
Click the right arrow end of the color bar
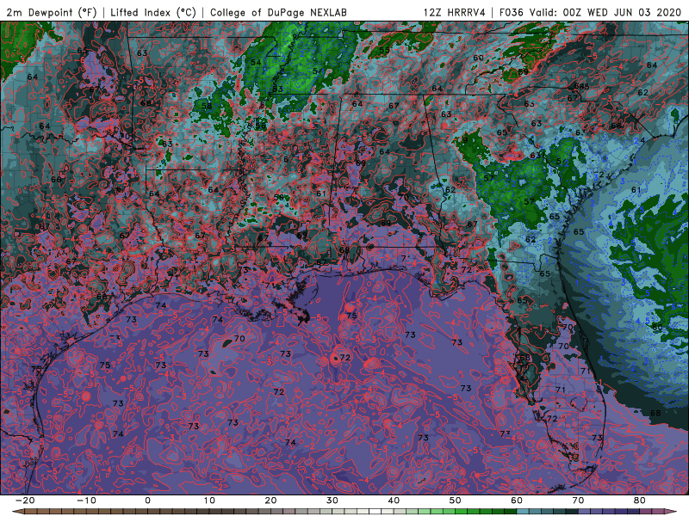pos(672,512)
